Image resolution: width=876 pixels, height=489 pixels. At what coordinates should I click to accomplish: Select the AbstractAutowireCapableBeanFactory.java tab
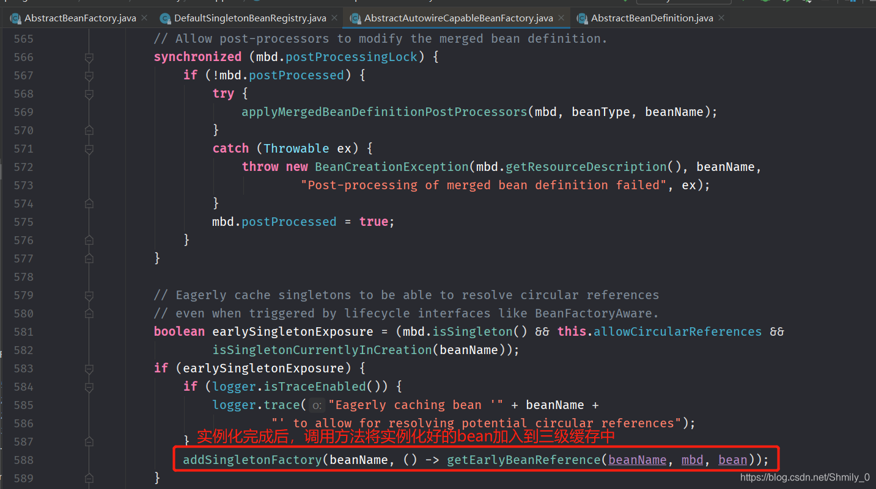458,18
